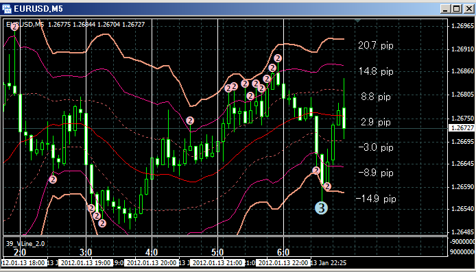Click the pink 2 marker near 18:30 low

[53, 180]
